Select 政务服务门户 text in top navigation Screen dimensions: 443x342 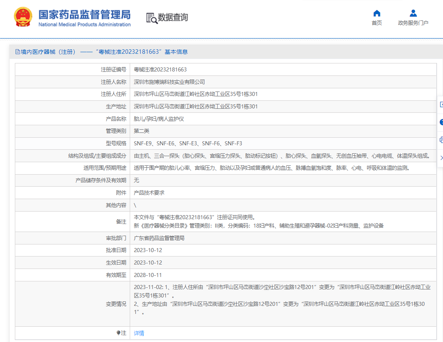(413, 23)
